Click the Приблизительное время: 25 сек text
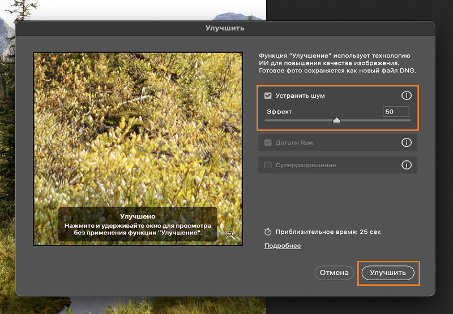Viewport: 453px width, 314px height. [x=328, y=232]
